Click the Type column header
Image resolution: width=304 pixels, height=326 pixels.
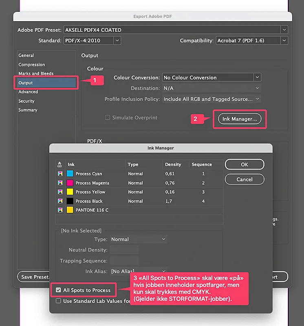(x=144, y=165)
